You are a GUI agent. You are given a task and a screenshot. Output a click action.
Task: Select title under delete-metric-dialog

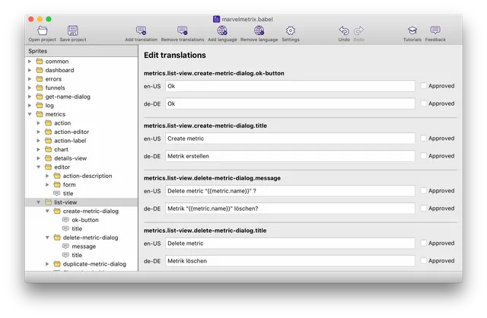click(x=81, y=255)
